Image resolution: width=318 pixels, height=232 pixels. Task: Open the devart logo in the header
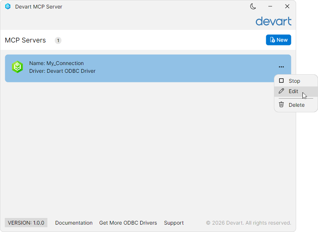click(x=273, y=21)
